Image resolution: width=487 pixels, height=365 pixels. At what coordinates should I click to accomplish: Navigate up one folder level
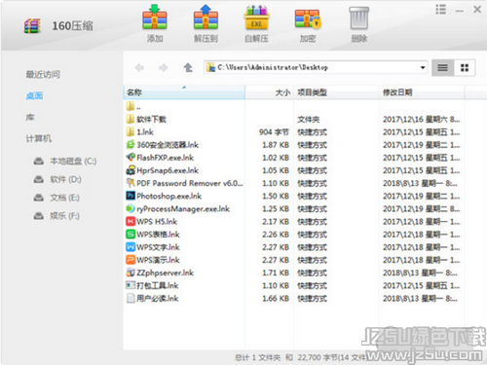coord(188,68)
